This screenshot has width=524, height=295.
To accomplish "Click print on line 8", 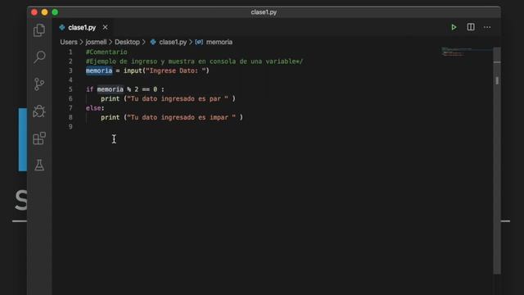I will point(110,117).
